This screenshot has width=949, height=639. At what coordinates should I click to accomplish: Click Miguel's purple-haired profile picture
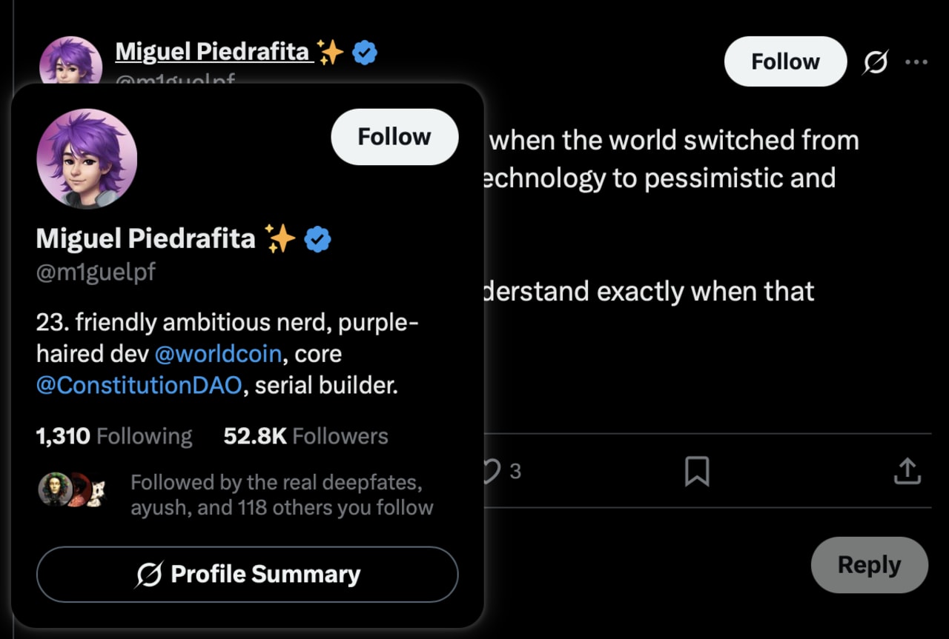coord(85,158)
